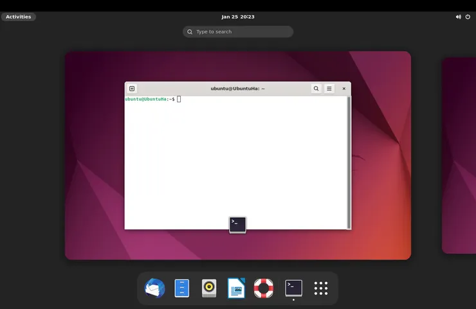The height and width of the screenshot is (309, 476).
Task: Show all applications grid
Action: click(321, 288)
